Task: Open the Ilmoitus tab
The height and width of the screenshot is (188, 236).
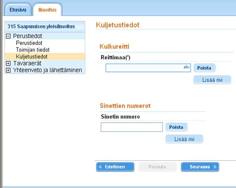Action: point(48,10)
